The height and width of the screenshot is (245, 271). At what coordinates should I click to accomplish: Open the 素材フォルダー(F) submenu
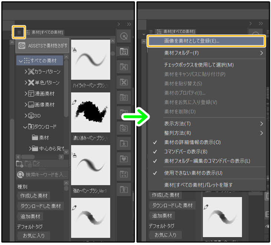tap(207, 53)
